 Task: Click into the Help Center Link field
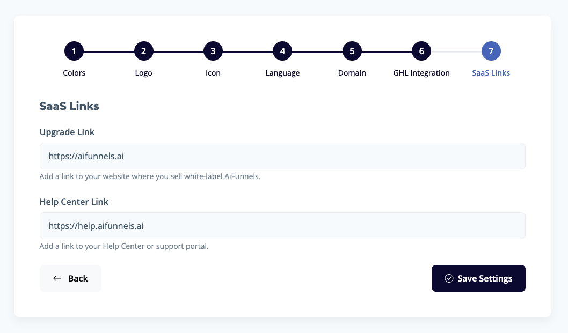click(282, 226)
